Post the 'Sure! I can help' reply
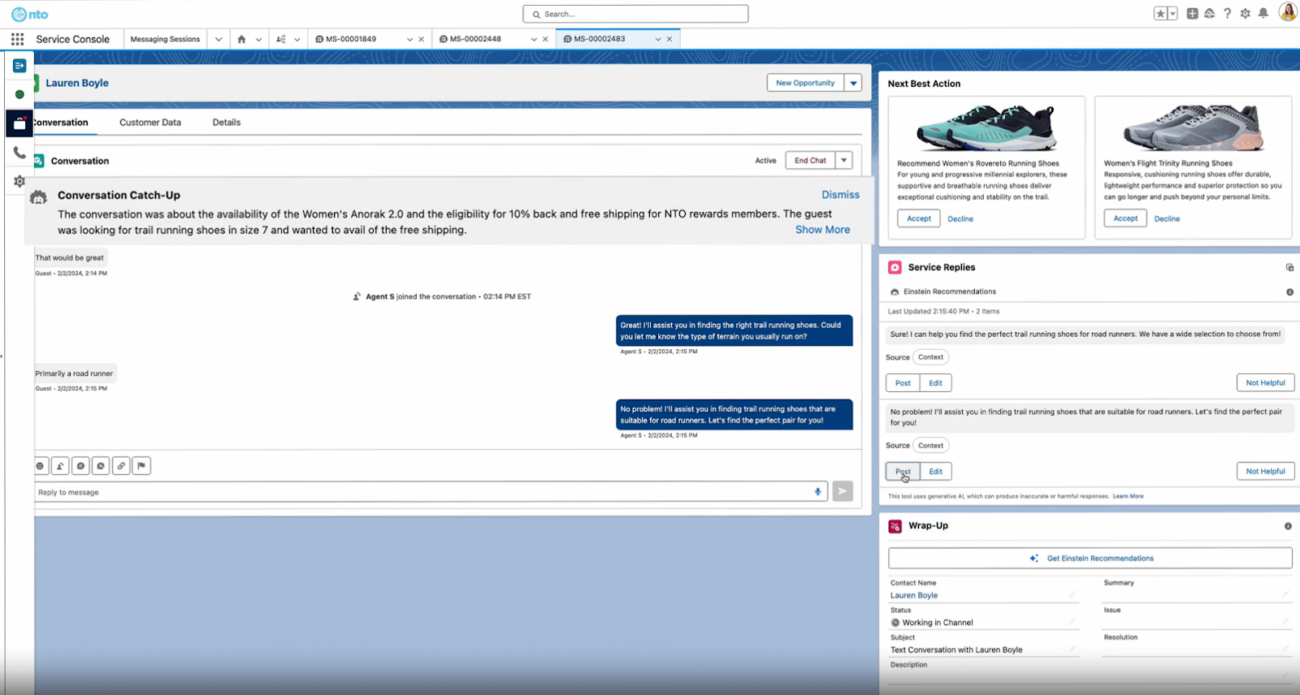Image resolution: width=1300 pixels, height=695 pixels. (x=903, y=382)
